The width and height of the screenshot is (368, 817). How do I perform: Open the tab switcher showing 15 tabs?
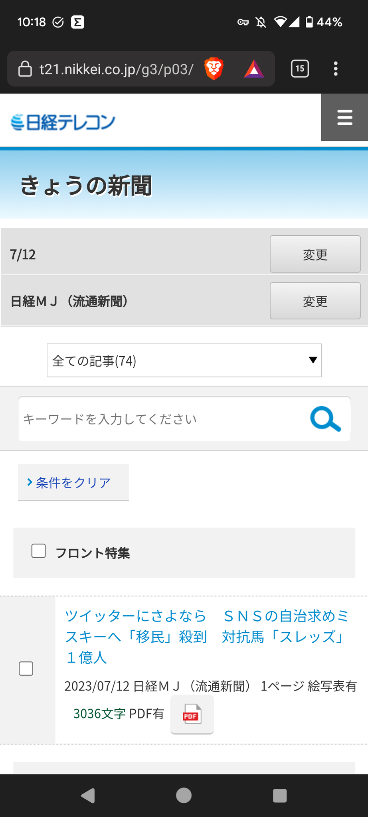pos(300,69)
